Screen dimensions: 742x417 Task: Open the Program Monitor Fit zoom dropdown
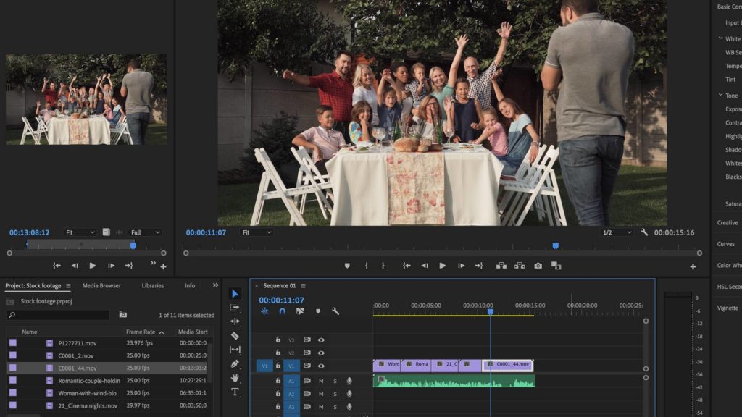point(257,232)
